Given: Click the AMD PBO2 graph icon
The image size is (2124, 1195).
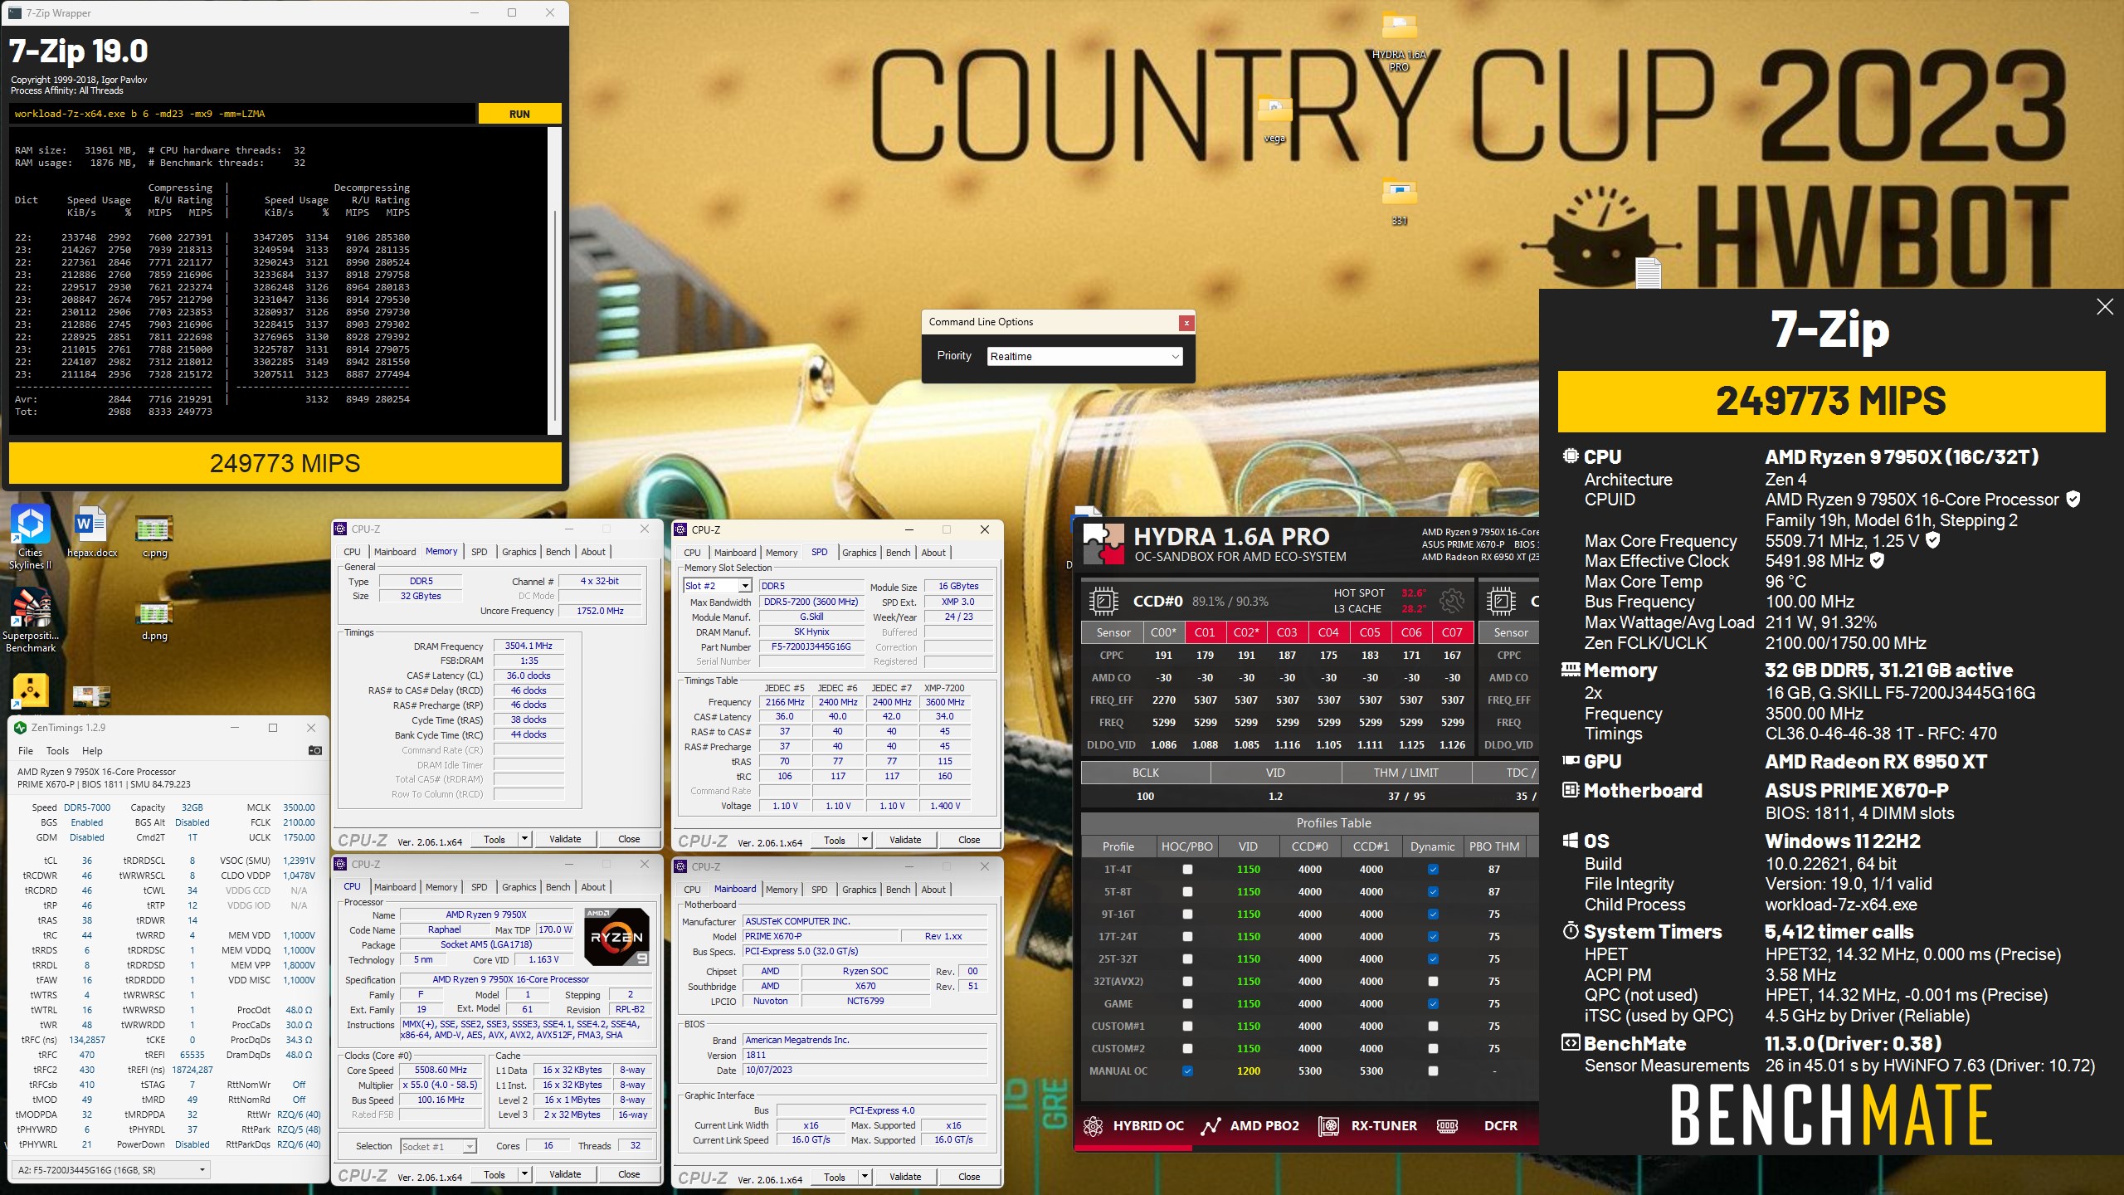Looking at the screenshot, I should tap(1211, 1125).
